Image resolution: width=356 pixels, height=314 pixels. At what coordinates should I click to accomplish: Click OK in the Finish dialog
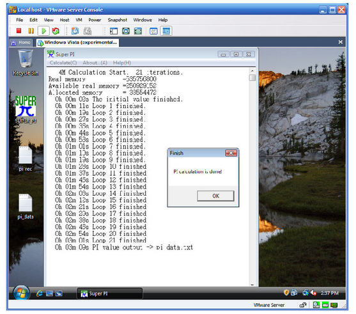point(215,196)
